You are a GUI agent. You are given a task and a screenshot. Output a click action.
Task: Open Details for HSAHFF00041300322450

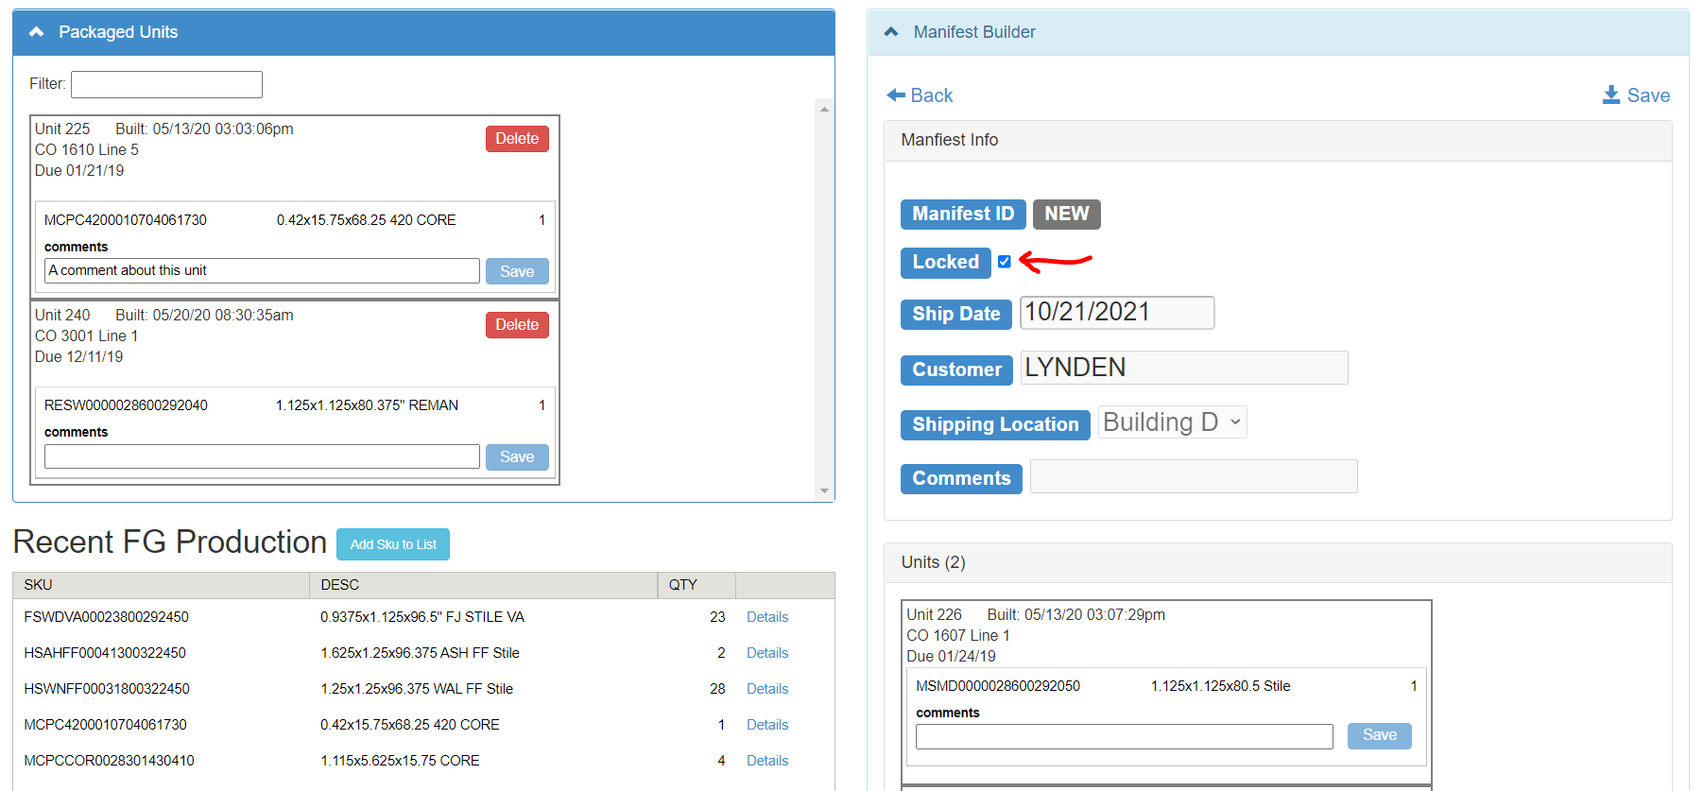[766, 653]
